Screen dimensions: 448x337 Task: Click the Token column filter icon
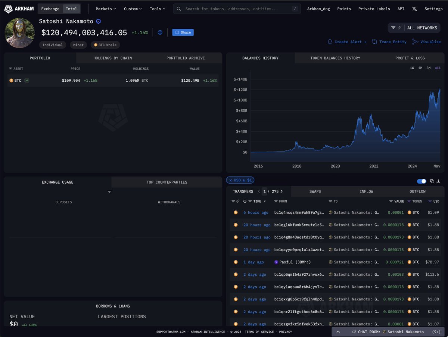click(x=409, y=201)
